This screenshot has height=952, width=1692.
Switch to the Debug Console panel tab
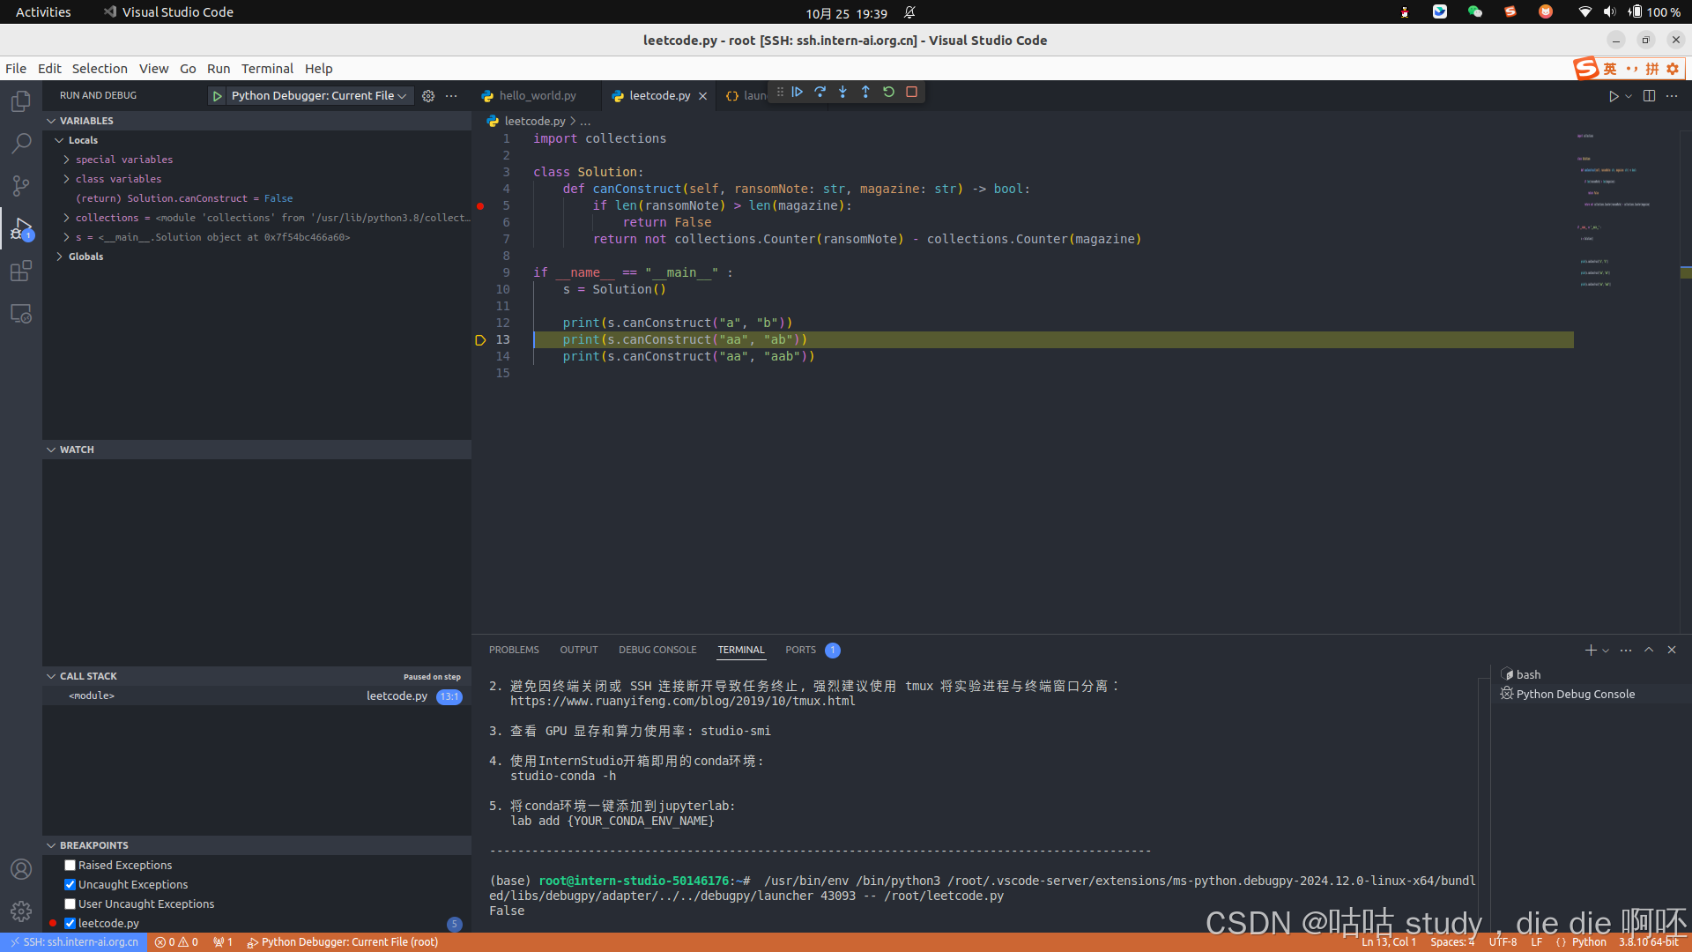click(x=657, y=651)
